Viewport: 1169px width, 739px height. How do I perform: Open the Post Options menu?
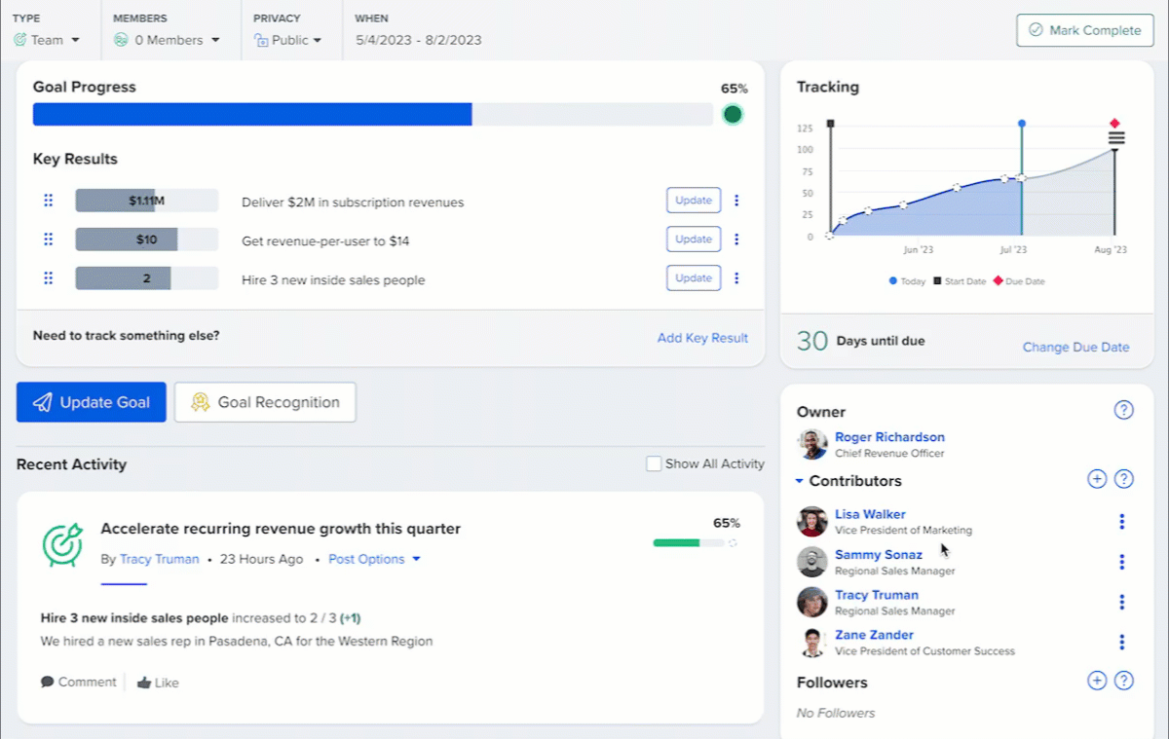(x=374, y=559)
